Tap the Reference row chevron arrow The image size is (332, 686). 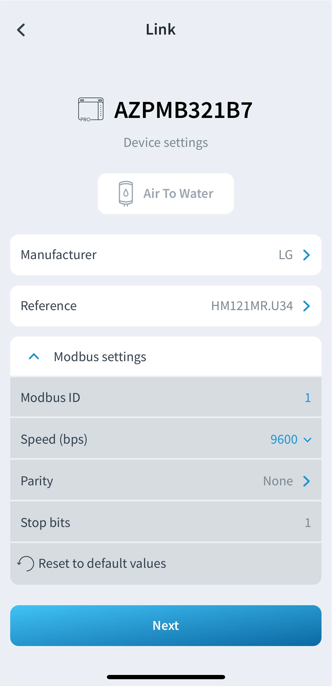pyautogui.click(x=306, y=306)
